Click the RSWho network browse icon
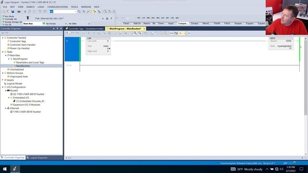Screen dimensions: 308x173 (x=107, y=18)
